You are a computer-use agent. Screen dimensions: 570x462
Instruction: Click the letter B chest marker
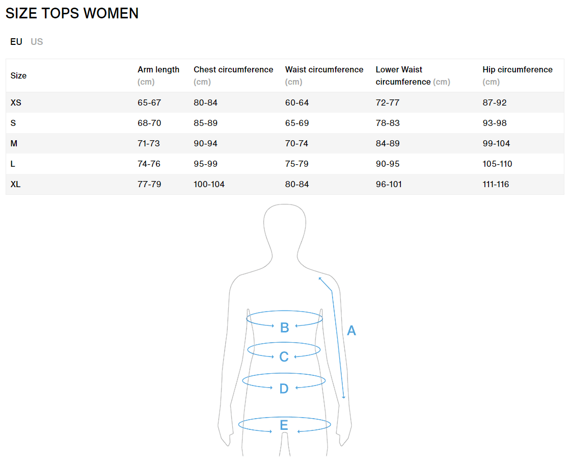tap(285, 328)
